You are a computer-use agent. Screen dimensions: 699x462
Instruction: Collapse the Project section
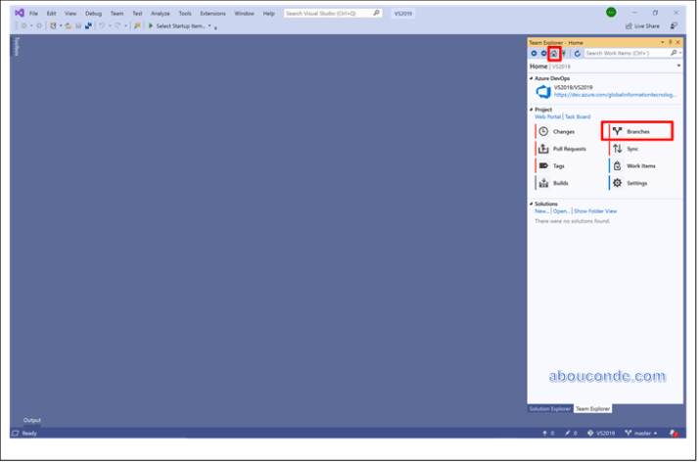(532, 110)
